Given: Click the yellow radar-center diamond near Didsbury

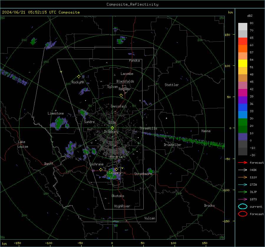Looking at the screenshot, I should click(112, 128).
